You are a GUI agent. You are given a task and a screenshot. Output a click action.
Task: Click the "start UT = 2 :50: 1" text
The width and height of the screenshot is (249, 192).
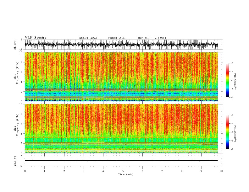(152, 38)
